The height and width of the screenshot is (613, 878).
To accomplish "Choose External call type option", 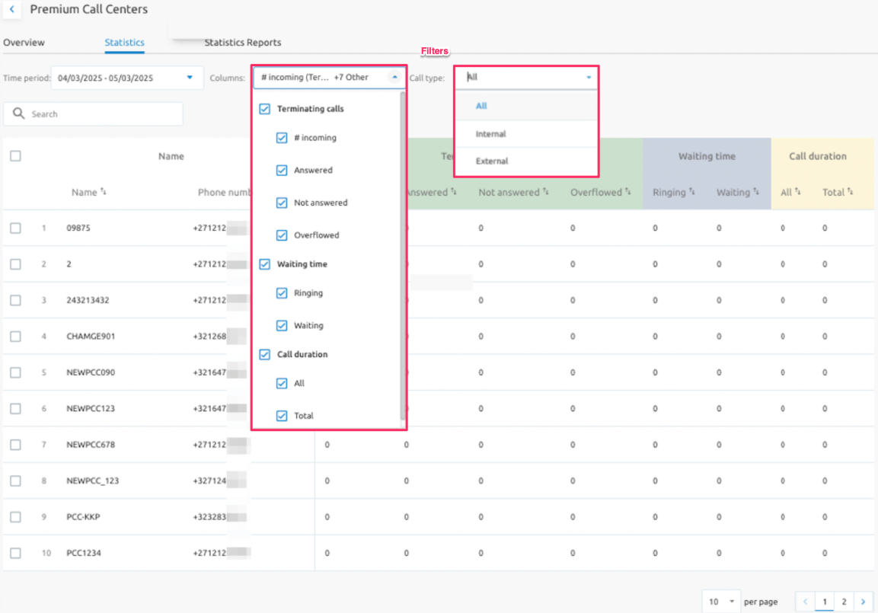I will click(x=492, y=161).
